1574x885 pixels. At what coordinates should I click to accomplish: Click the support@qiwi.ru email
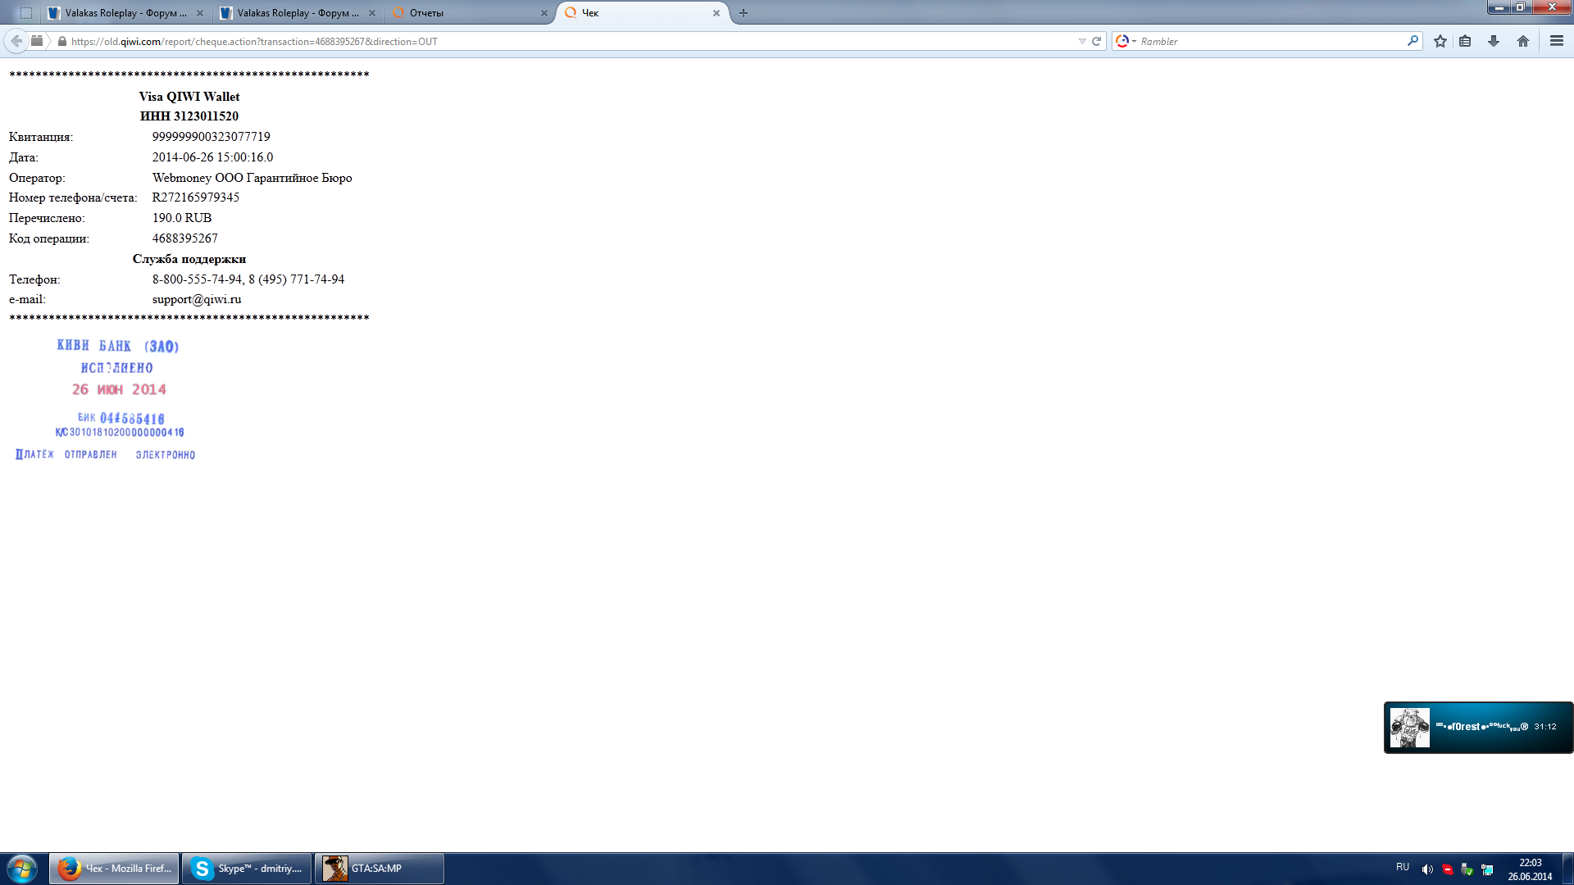tap(197, 299)
